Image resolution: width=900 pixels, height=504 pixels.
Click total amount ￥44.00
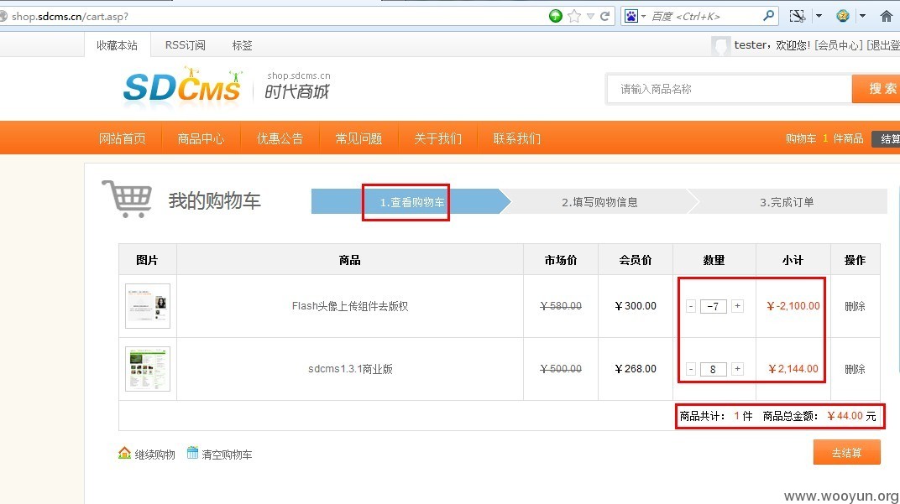tap(845, 416)
